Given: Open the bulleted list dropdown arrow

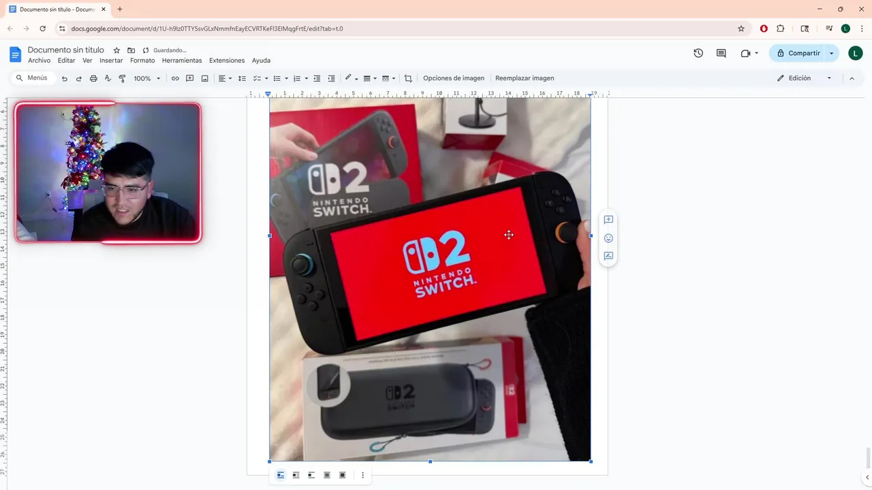Looking at the screenshot, I should 286,78.
